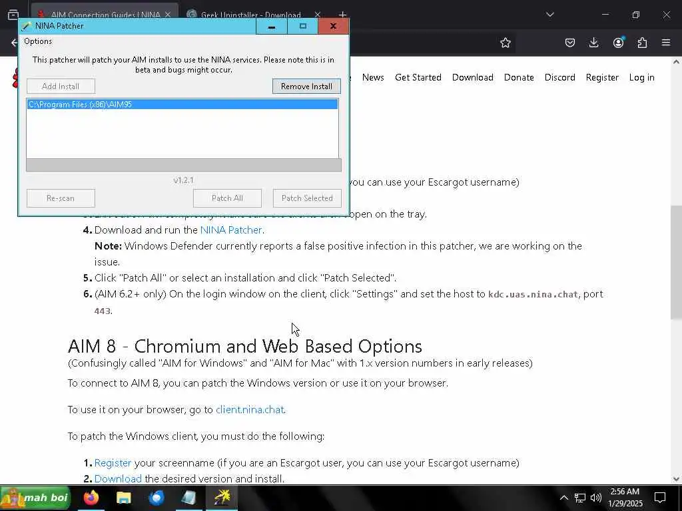Screen dimensions: 682x511
Task: Click the v1.2.1 version label
Action: [183, 180]
